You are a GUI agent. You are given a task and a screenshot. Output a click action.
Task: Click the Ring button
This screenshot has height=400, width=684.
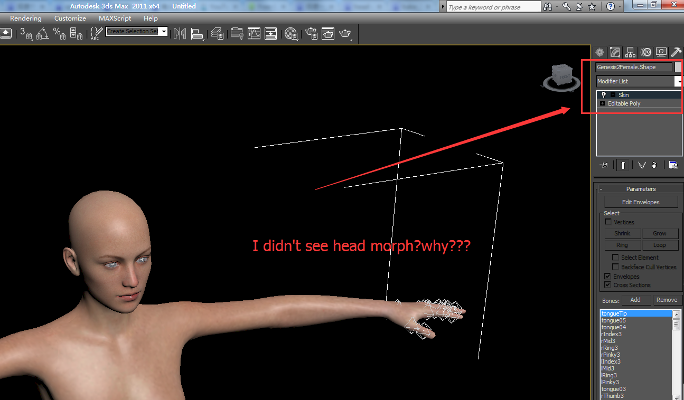coord(622,245)
